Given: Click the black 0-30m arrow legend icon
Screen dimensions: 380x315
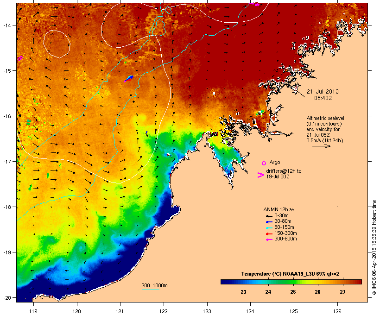Looking at the screenshot, I should point(269,216).
